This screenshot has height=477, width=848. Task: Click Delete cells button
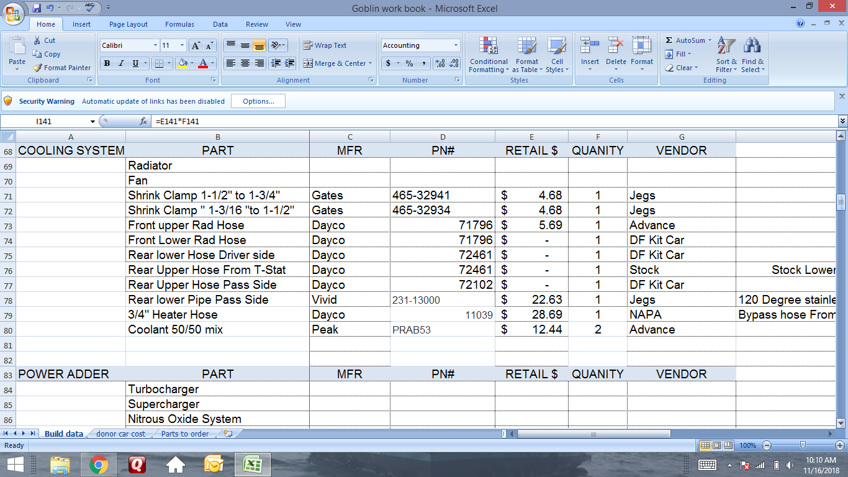pyautogui.click(x=616, y=55)
